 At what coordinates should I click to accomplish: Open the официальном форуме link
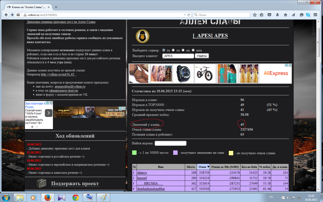[x=64, y=90]
